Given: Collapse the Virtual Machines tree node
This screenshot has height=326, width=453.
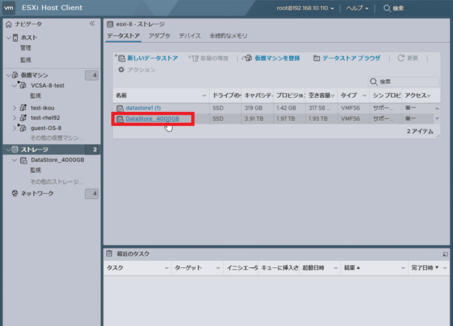Looking at the screenshot, I should pyautogui.click(x=9, y=75).
